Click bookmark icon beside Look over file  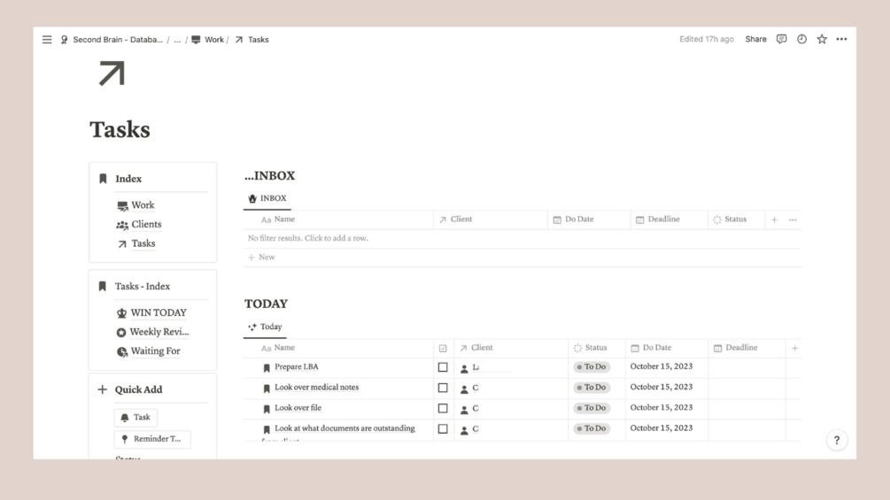pos(267,409)
